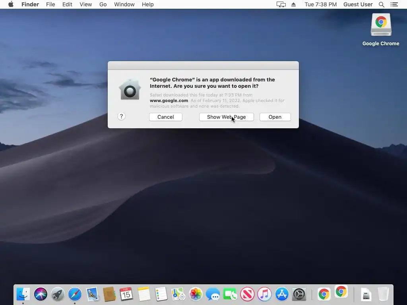Open the Downloads stack in Dock
Image resolution: width=407 pixels, height=305 pixels.
pyautogui.click(x=366, y=295)
